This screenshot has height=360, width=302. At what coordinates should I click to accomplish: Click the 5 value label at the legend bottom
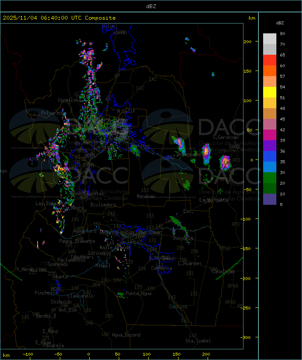(281, 204)
